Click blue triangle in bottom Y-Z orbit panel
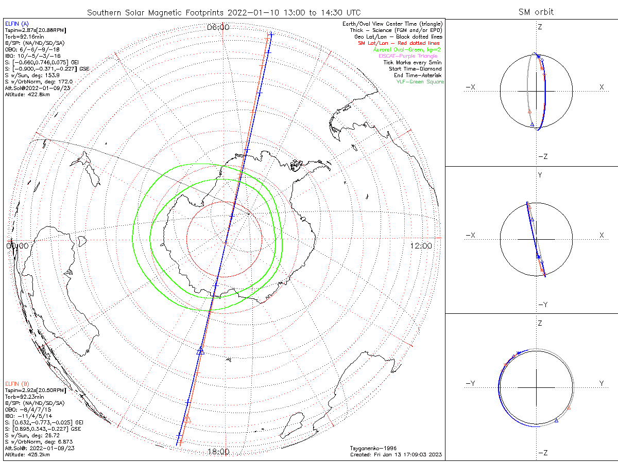The image size is (618, 463). [x=556, y=421]
